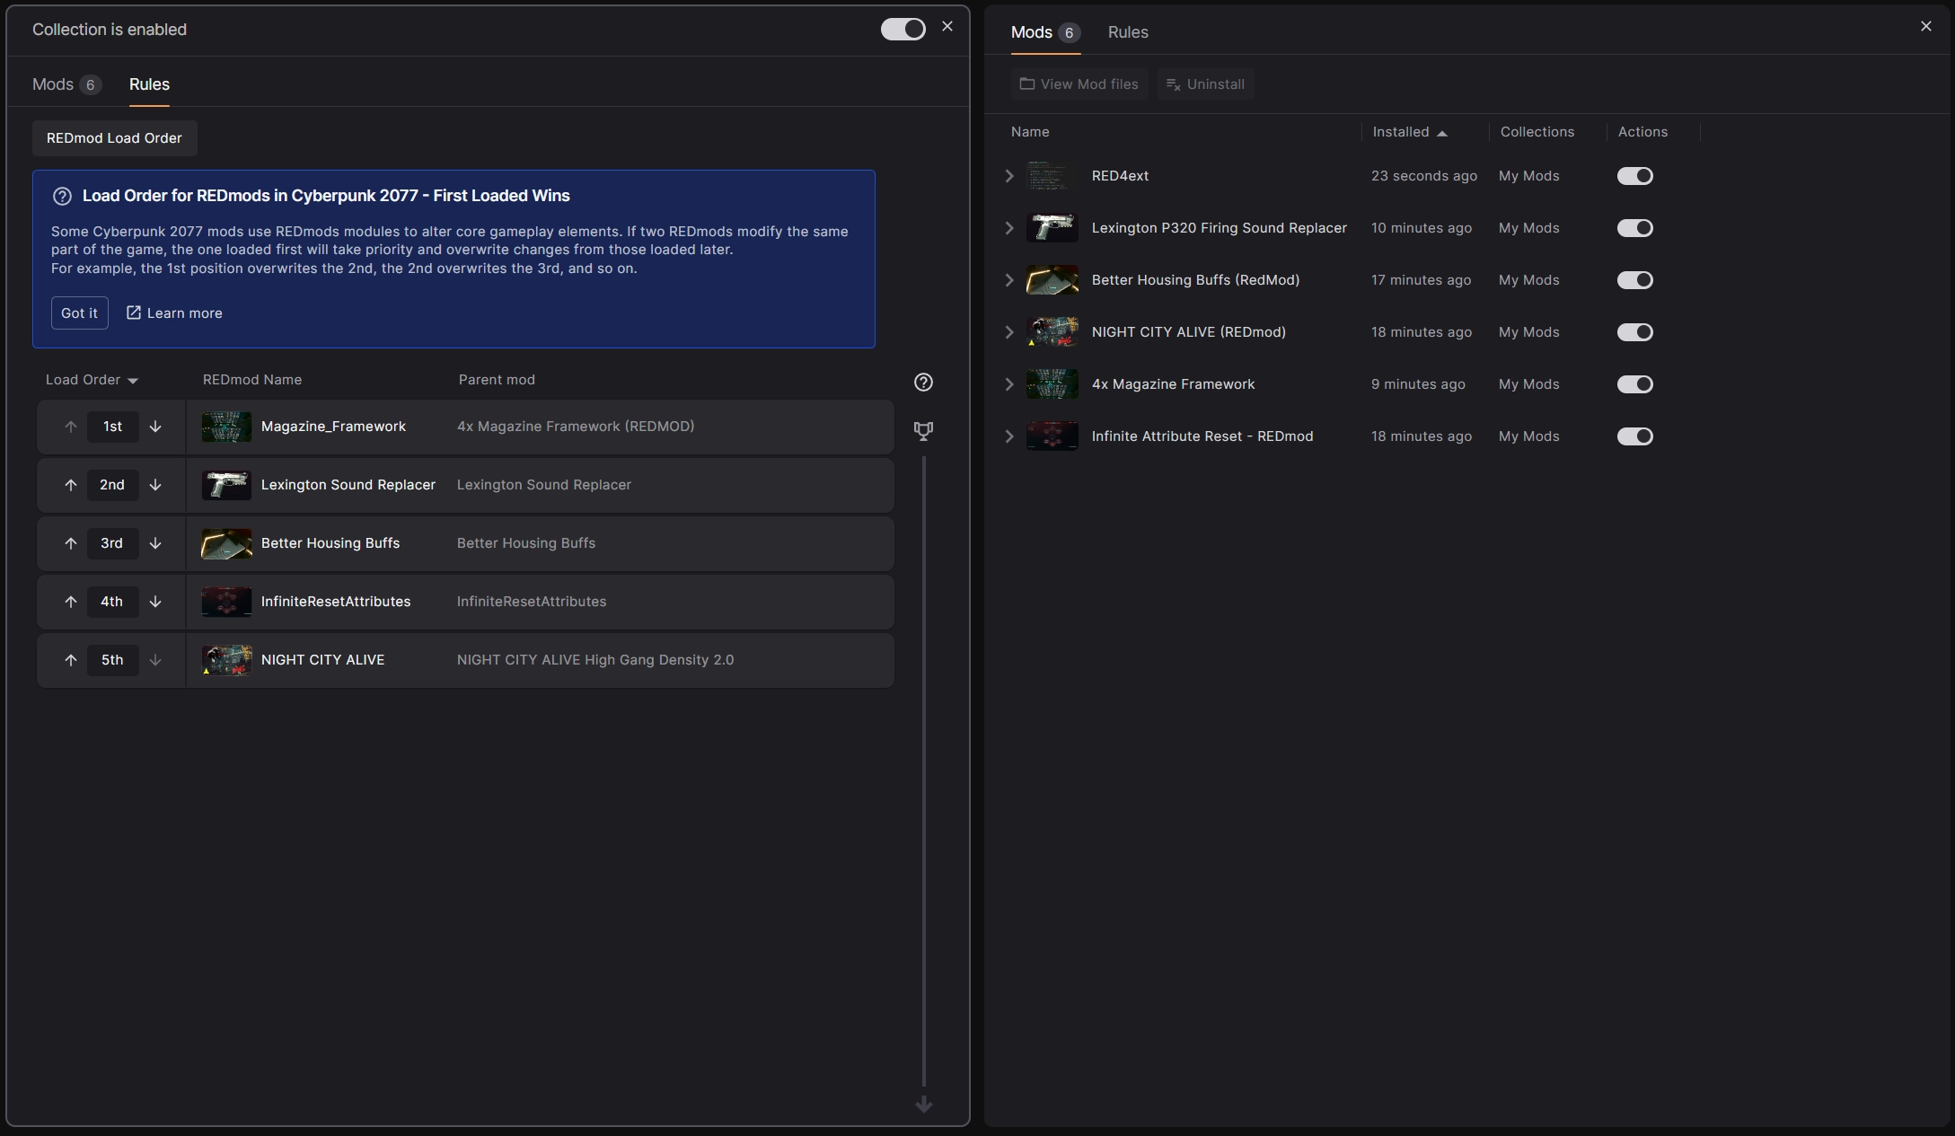This screenshot has width=1955, height=1136.
Task: Click the Better Housing Buffs thumbnail in load order
Action: click(226, 543)
